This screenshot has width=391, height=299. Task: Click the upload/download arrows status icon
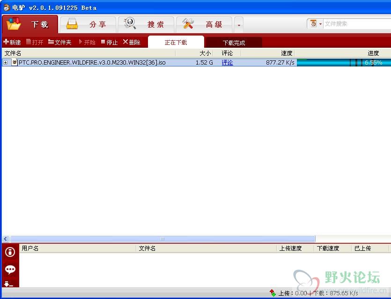pyautogui.click(x=273, y=293)
